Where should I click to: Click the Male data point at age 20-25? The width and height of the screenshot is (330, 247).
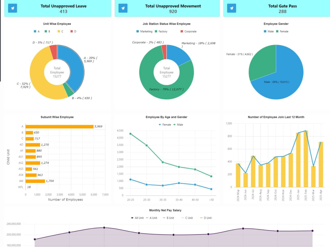tap(130, 134)
